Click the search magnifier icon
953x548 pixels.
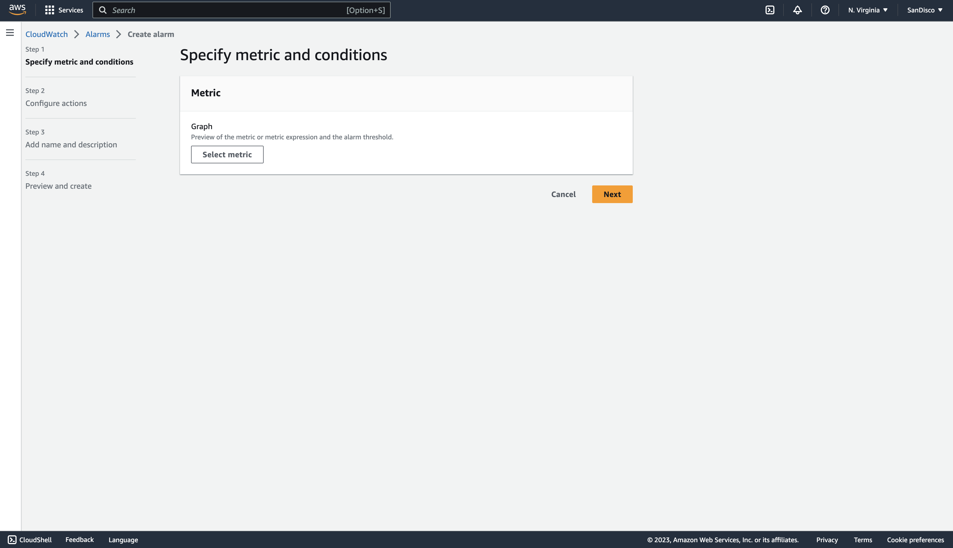click(x=102, y=10)
